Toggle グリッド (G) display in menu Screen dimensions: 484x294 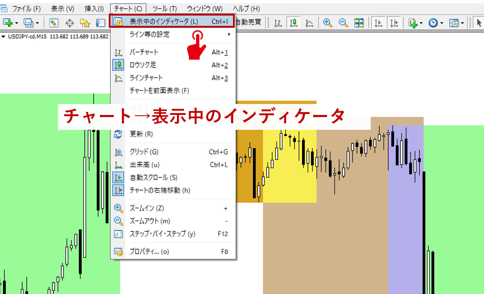[x=144, y=152]
